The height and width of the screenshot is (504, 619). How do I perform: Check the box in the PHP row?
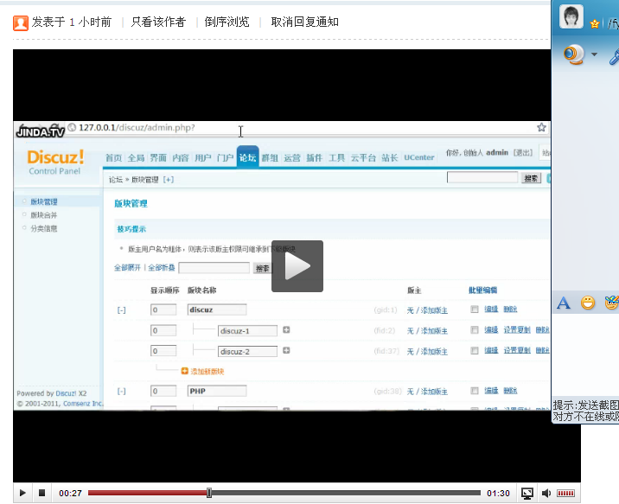(475, 391)
